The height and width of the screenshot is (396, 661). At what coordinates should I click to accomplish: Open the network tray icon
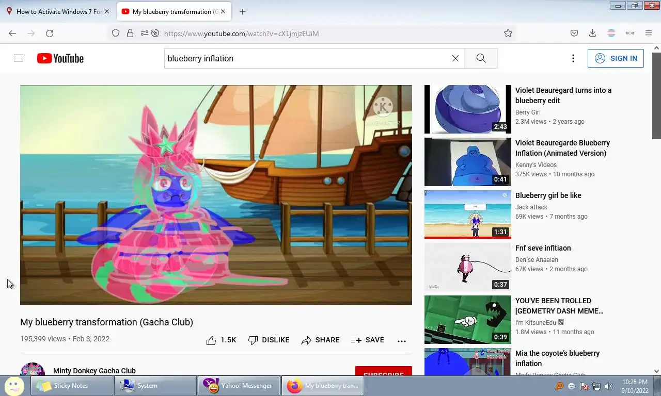pyautogui.click(x=596, y=386)
